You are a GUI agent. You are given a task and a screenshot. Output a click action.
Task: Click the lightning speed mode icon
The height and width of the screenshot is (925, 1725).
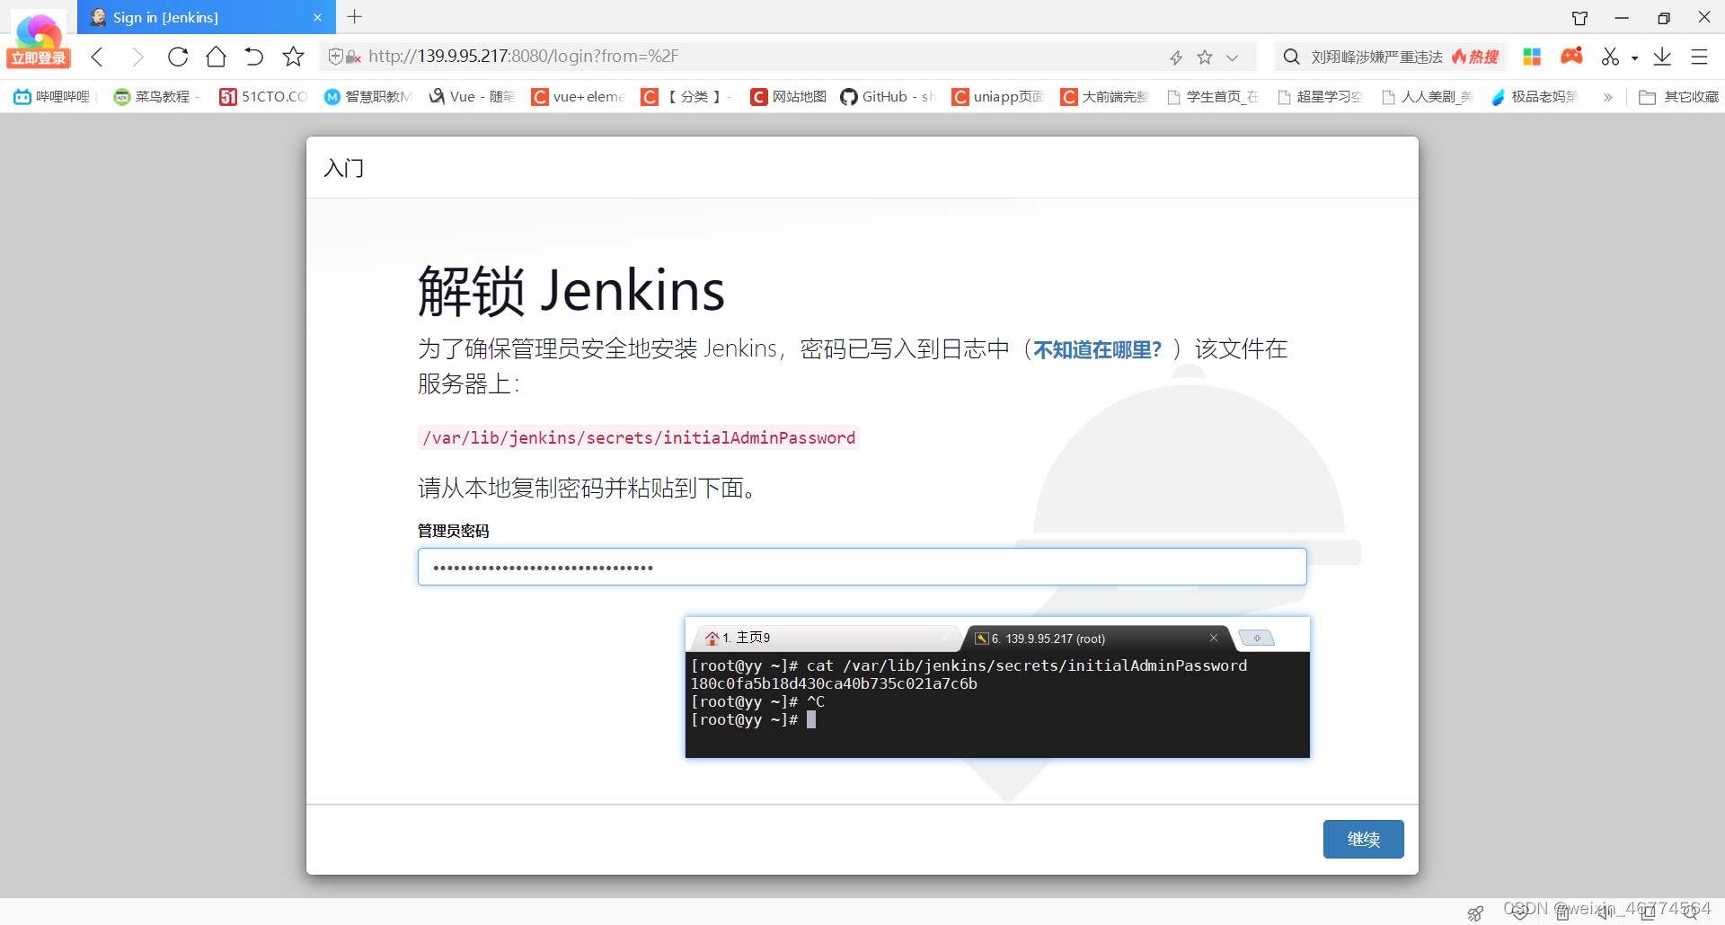(x=1175, y=57)
